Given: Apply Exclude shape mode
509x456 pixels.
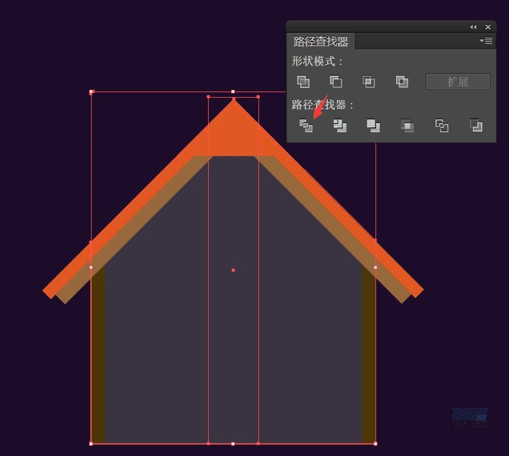Looking at the screenshot, I should click(x=401, y=81).
